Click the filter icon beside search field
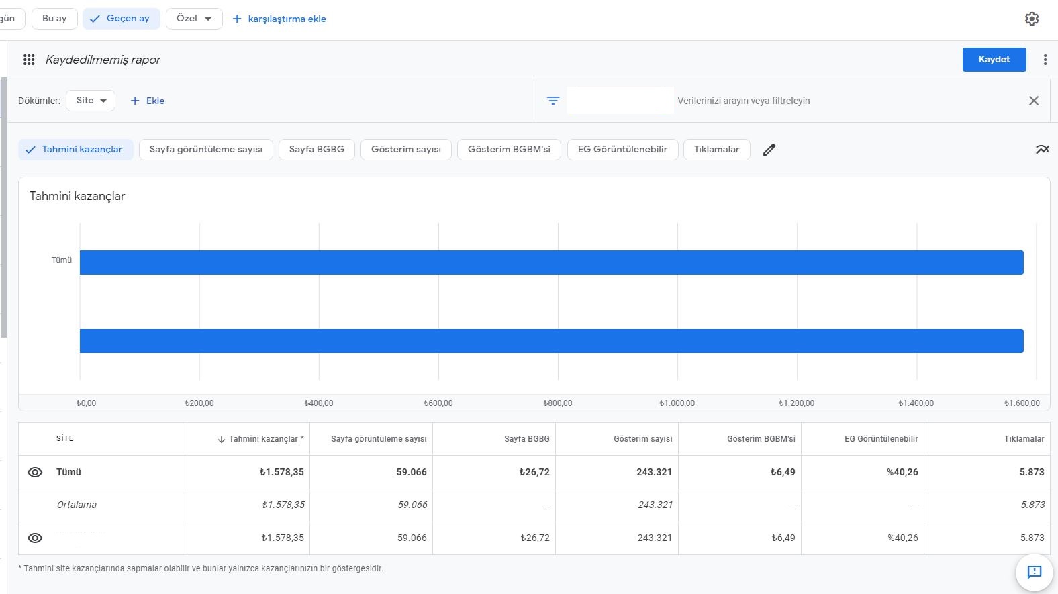Viewport: 1058px width, 594px height. [553, 101]
